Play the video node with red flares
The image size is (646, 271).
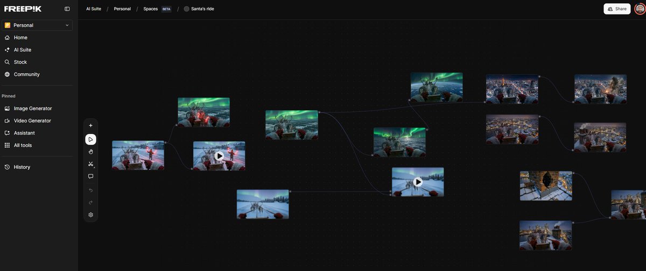coord(219,156)
